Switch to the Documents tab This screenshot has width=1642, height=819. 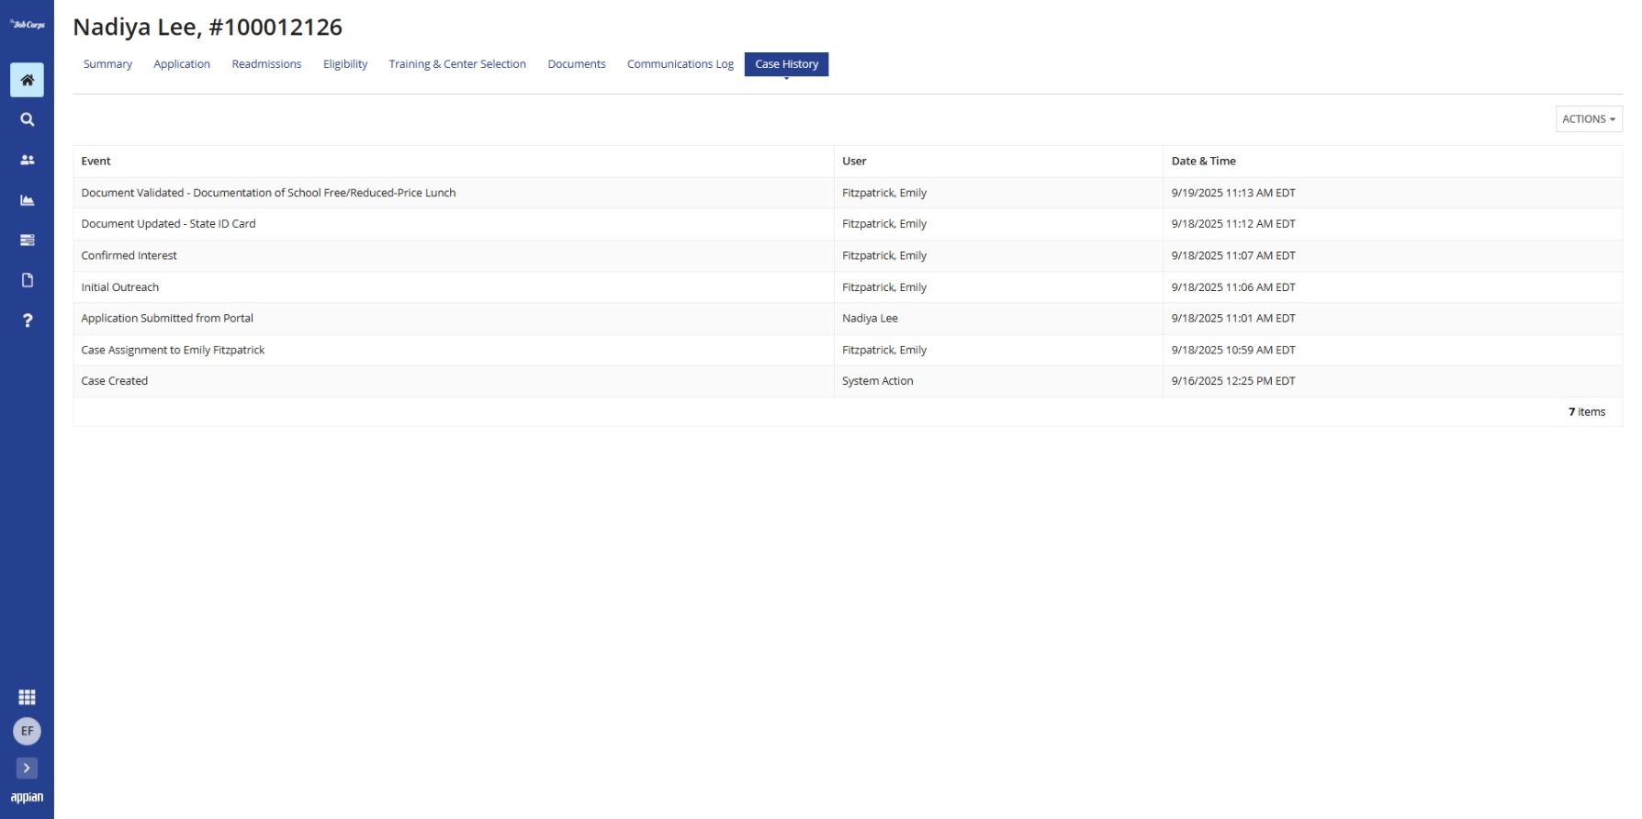tap(577, 64)
